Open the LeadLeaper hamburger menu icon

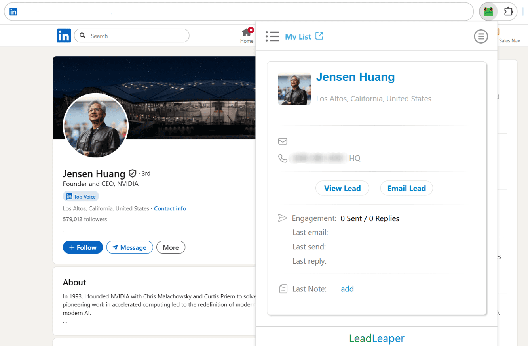coord(481,37)
